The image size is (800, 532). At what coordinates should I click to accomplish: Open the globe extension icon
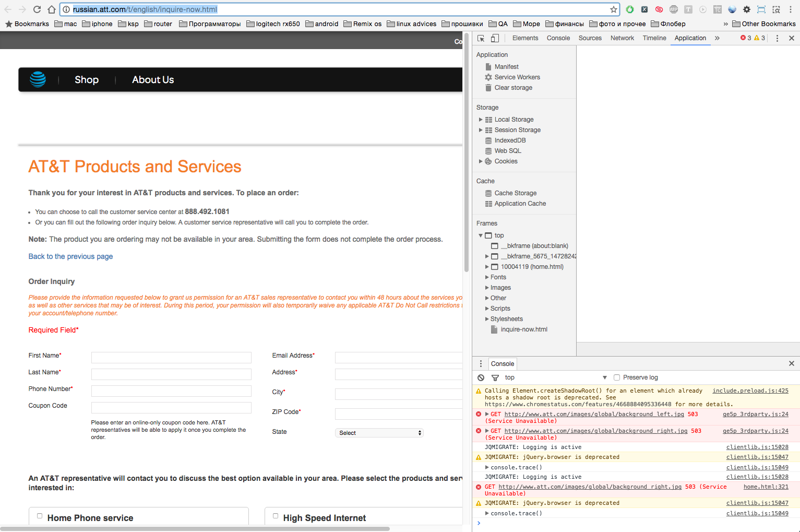click(732, 9)
